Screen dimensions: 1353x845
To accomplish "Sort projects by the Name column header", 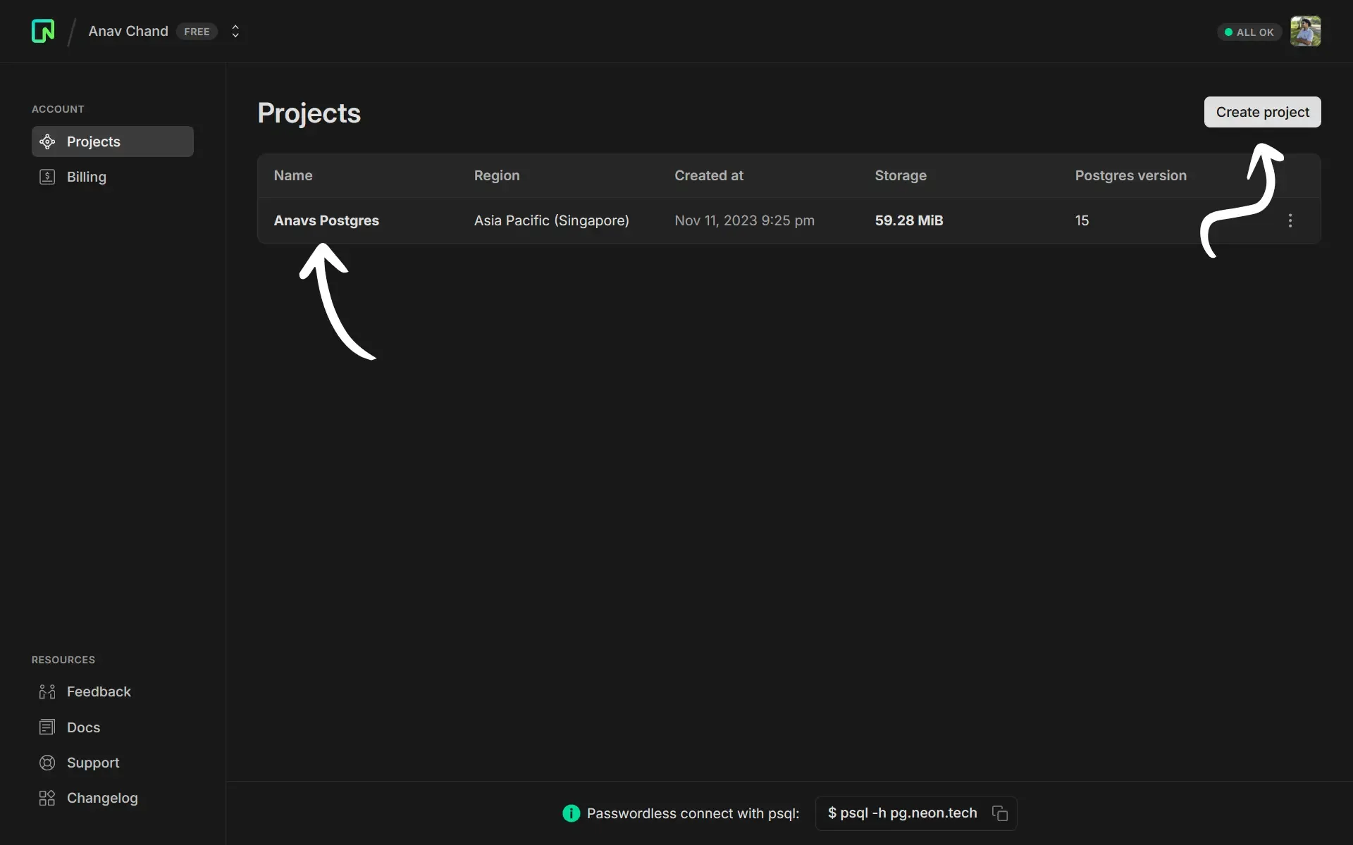I will 293,175.
